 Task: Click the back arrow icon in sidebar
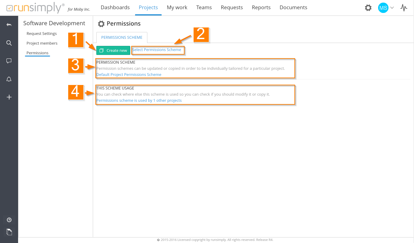coord(9,25)
